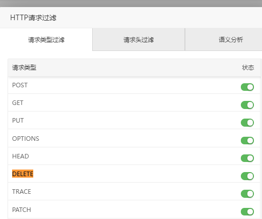The height and width of the screenshot is (219, 262).
Task: Click the 状态 column header
Action: 248,68
